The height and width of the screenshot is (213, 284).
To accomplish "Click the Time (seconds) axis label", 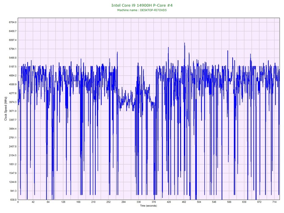I will point(148,206).
